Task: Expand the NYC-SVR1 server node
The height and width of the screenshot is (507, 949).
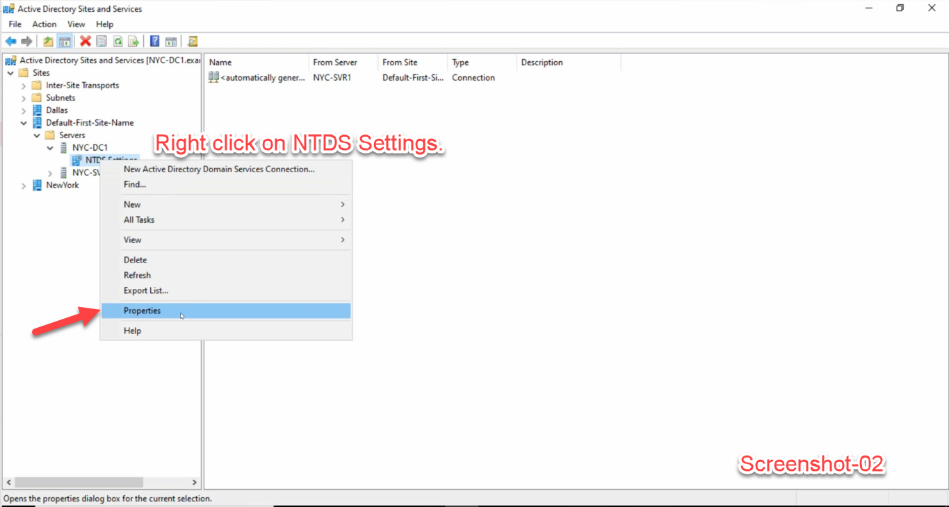Action: [50, 173]
